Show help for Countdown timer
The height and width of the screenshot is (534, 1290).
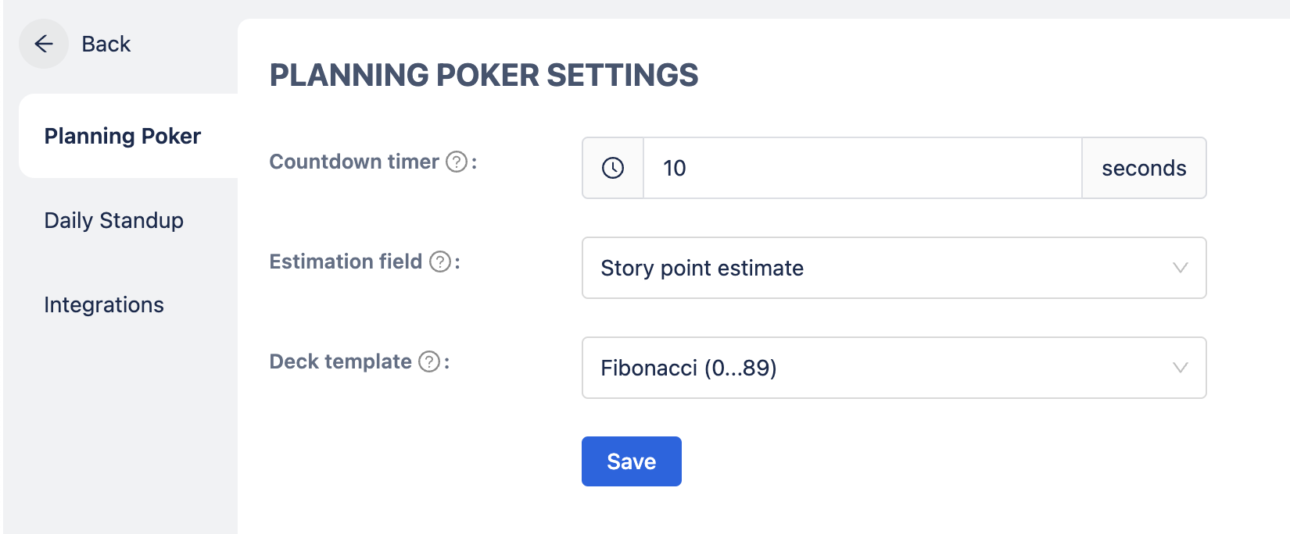pyautogui.click(x=457, y=162)
